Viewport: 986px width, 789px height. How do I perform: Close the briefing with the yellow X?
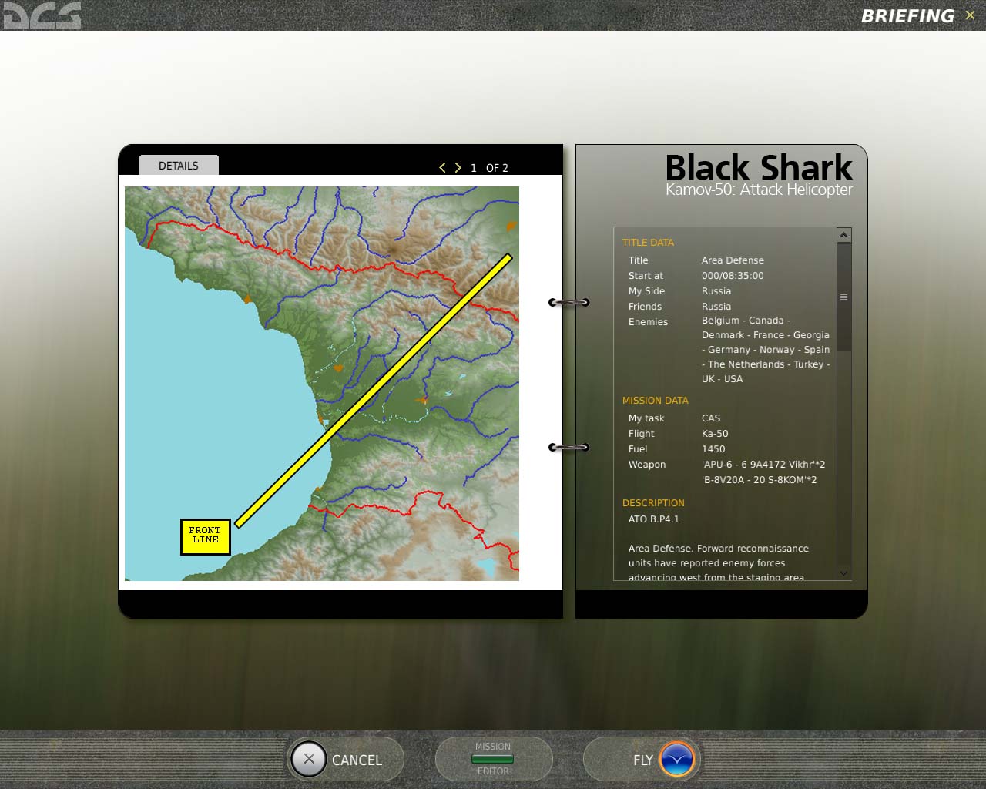click(x=970, y=15)
